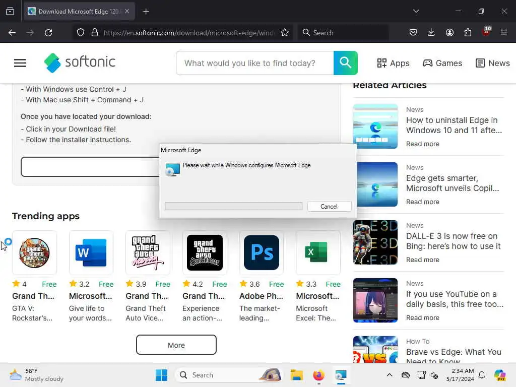
Task: Open Firefox View in tab bar
Action: pyautogui.click(x=10, y=11)
